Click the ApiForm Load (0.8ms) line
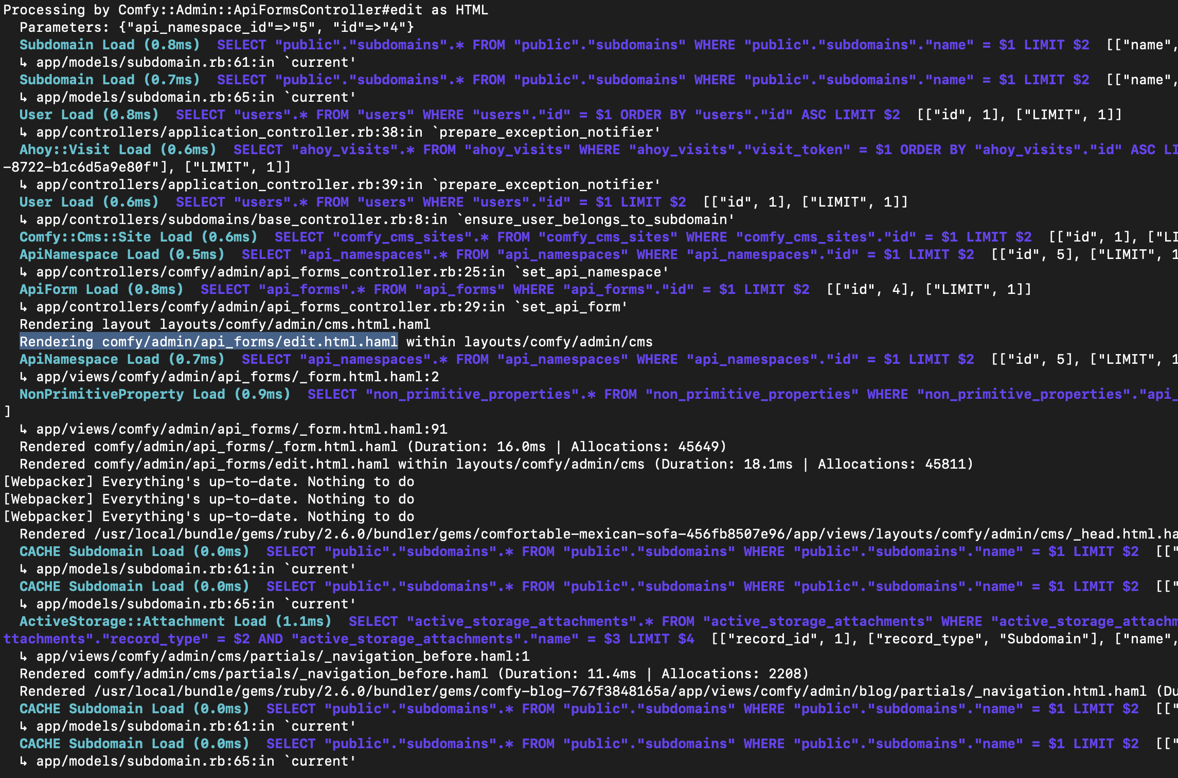Screen dimensions: 1178x778 pos(100,289)
